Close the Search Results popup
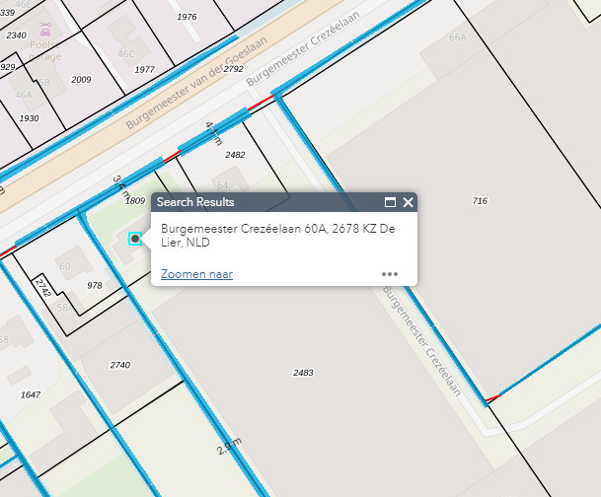This screenshot has height=497, width=601. coord(408,202)
